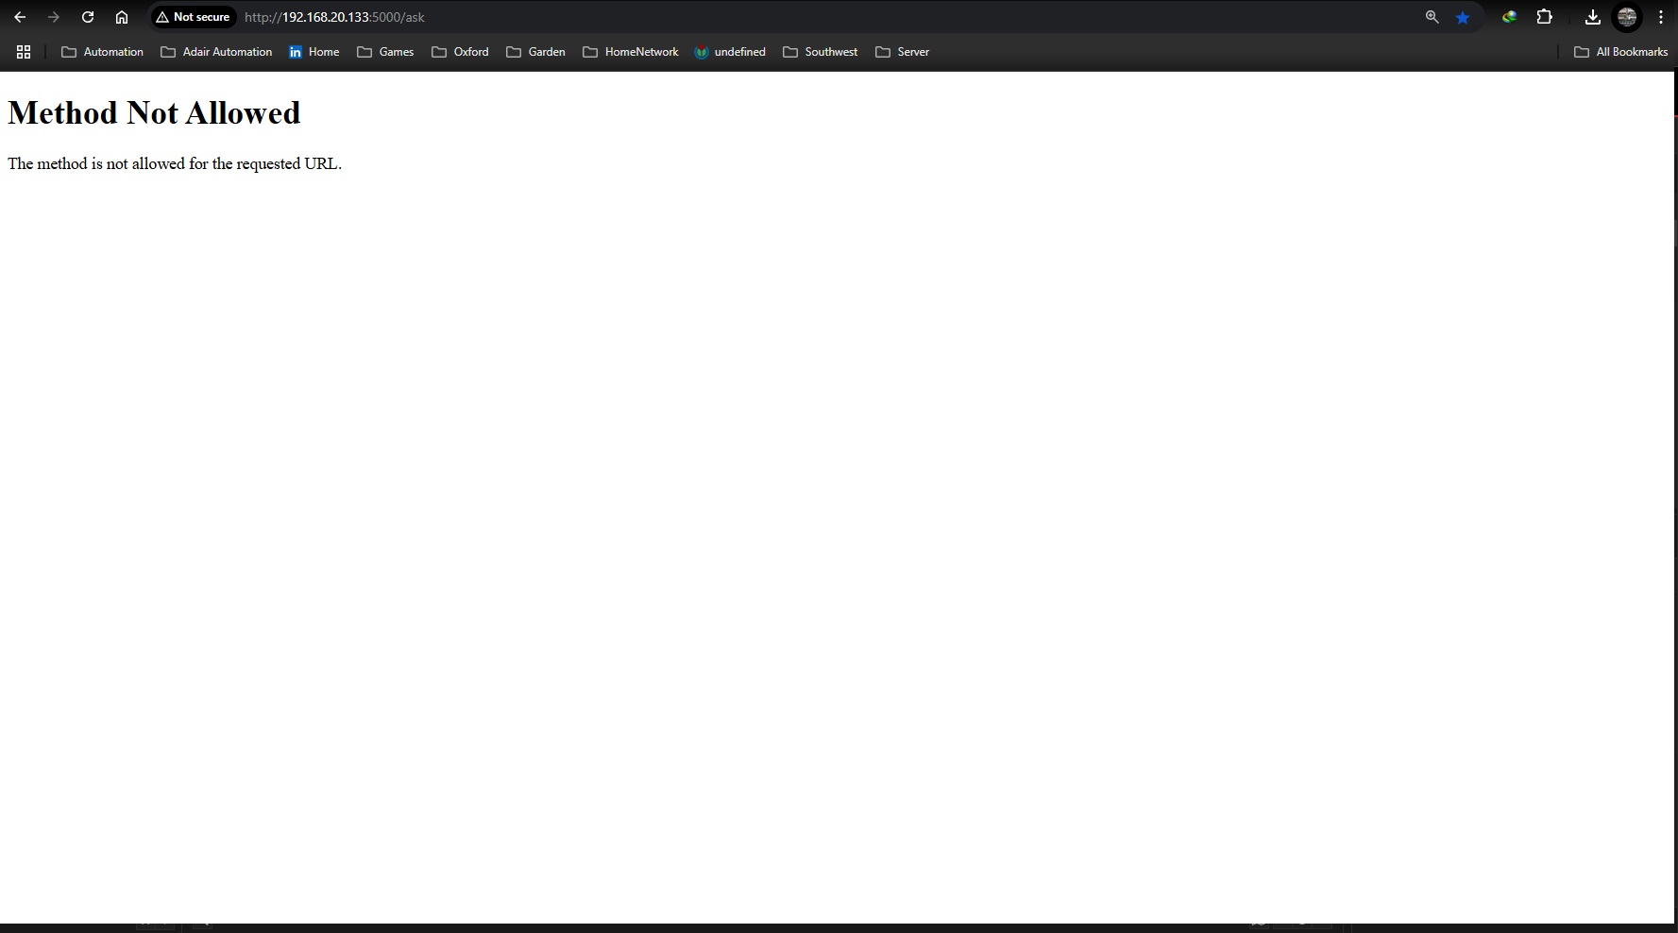This screenshot has height=933, width=1678.
Task: Expand the All Bookmarks folder
Action: [1621, 52]
